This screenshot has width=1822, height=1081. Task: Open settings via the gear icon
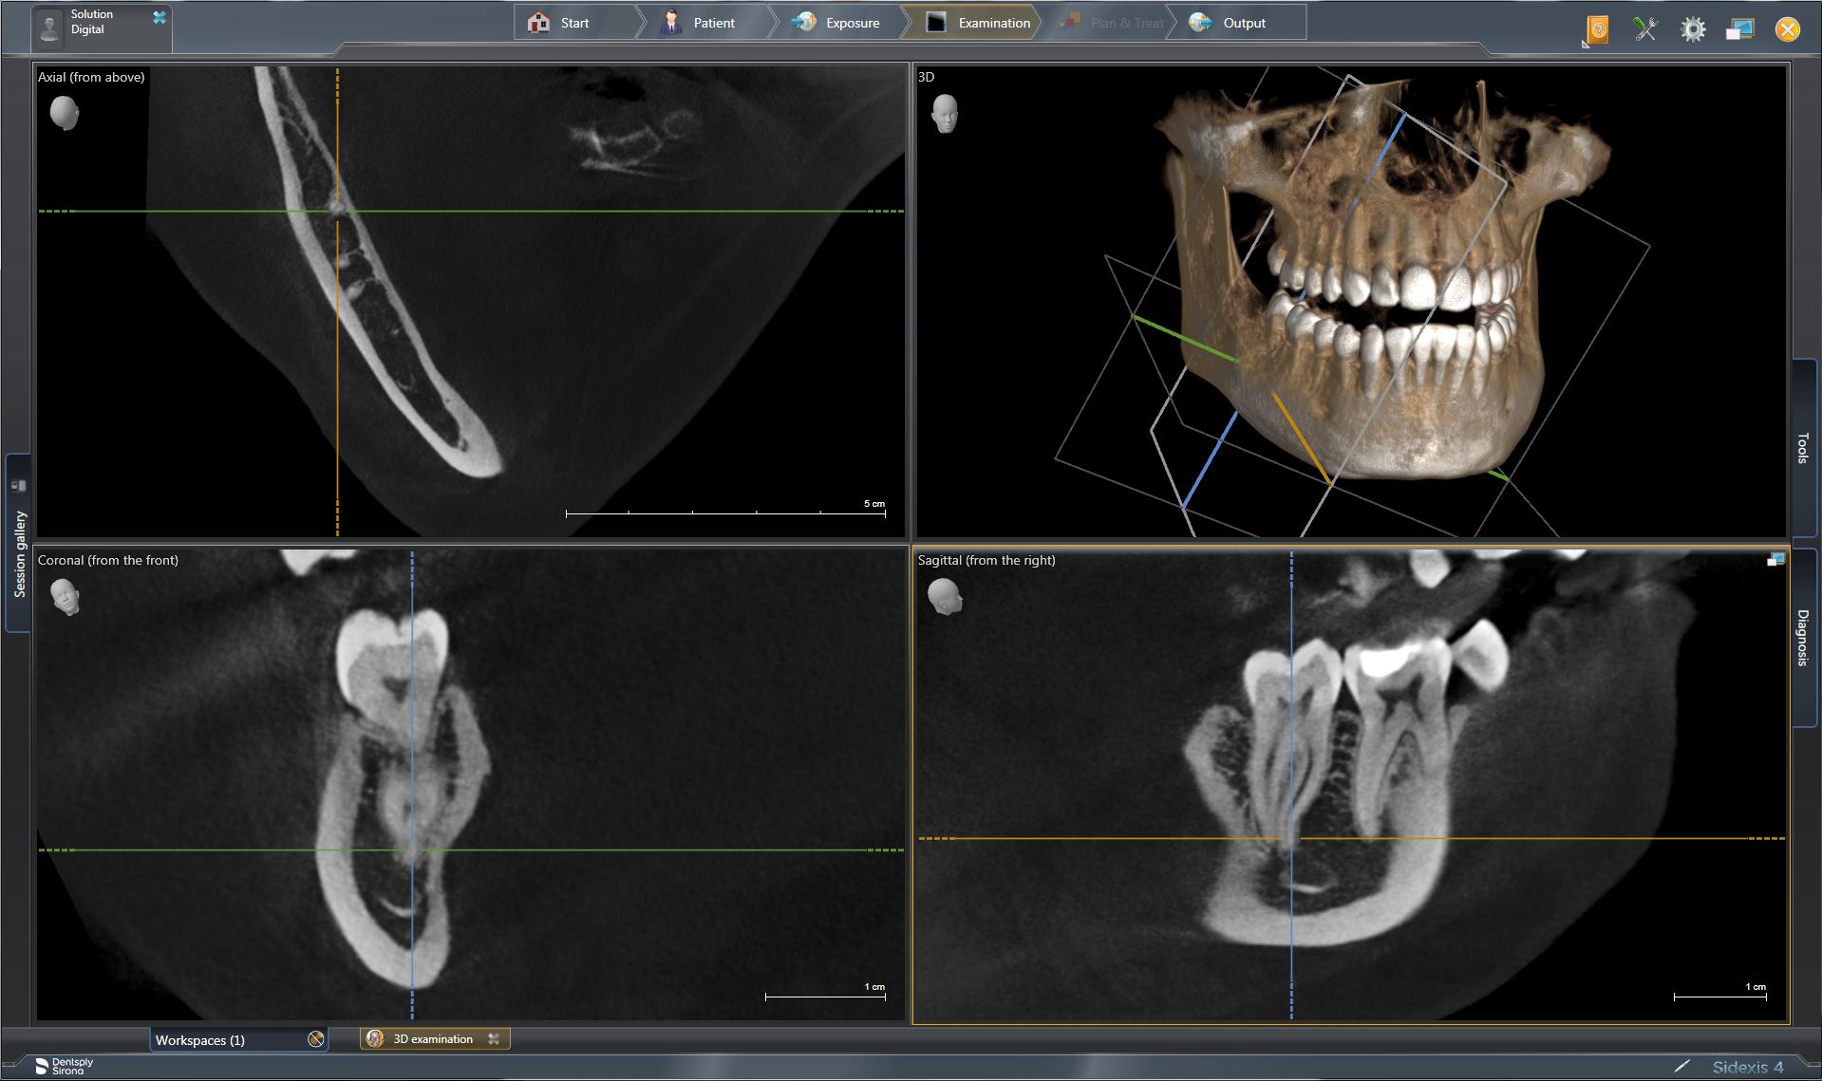(1692, 29)
